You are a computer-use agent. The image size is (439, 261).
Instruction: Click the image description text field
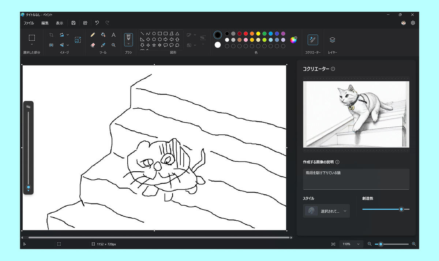[x=356, y=179]
